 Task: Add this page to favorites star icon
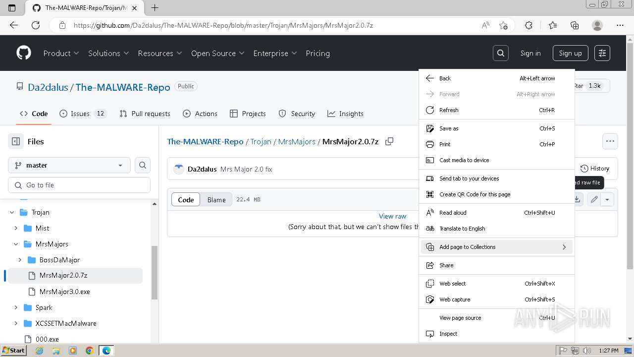503,25
